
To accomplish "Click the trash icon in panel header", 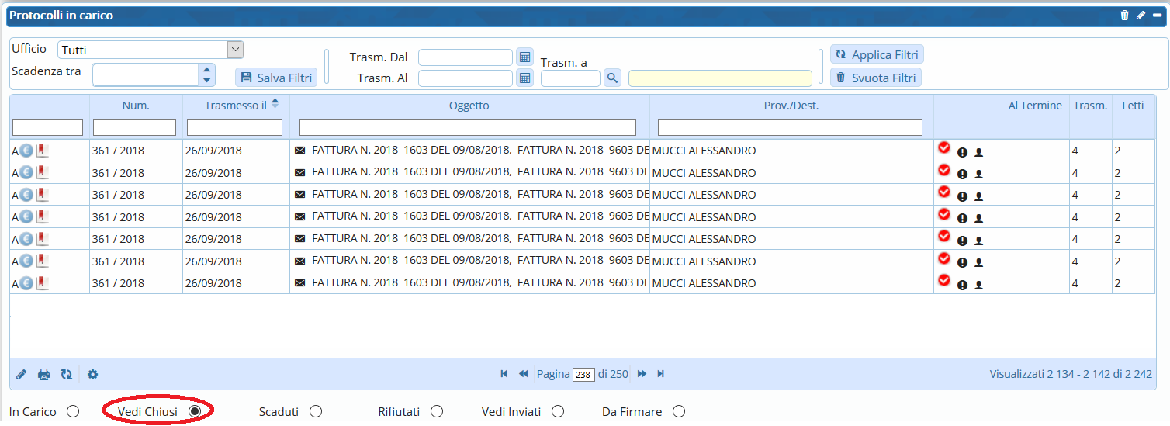I will click(1124, 16).
